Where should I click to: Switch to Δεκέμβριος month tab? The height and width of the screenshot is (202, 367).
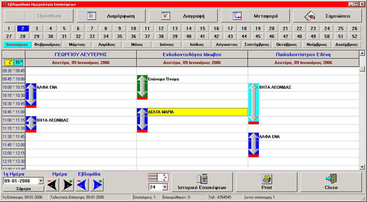[346, 44]
